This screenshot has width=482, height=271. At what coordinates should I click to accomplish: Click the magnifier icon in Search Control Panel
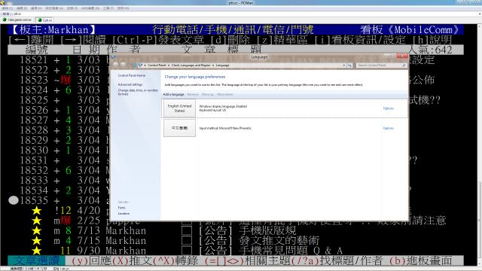tap(404, 65)
